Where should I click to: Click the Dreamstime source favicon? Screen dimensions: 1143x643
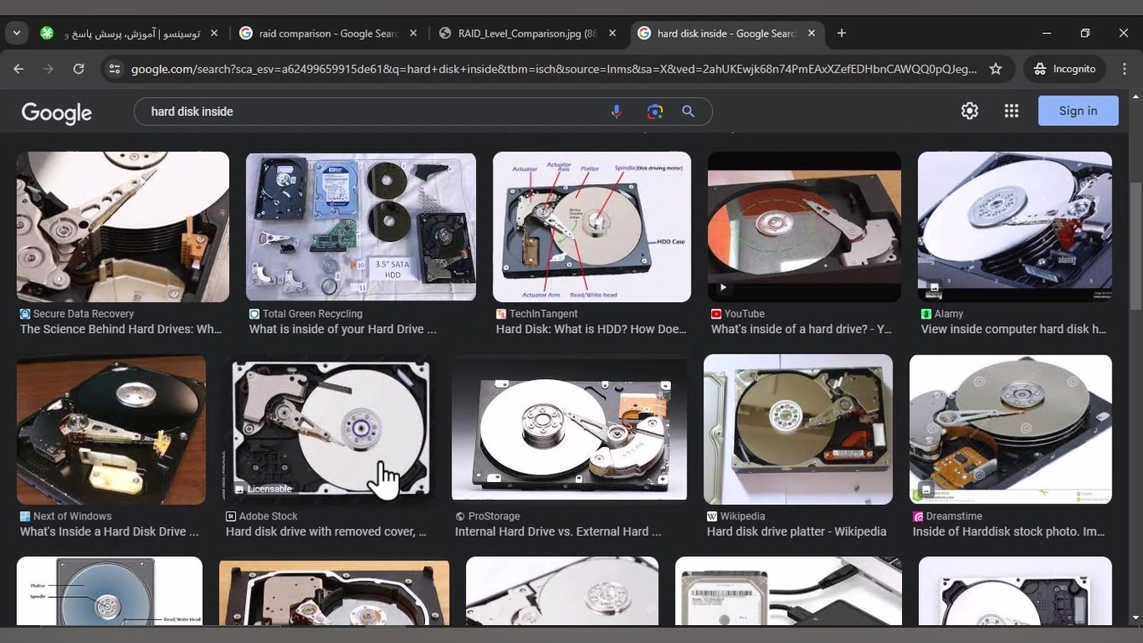coord(918,517)
